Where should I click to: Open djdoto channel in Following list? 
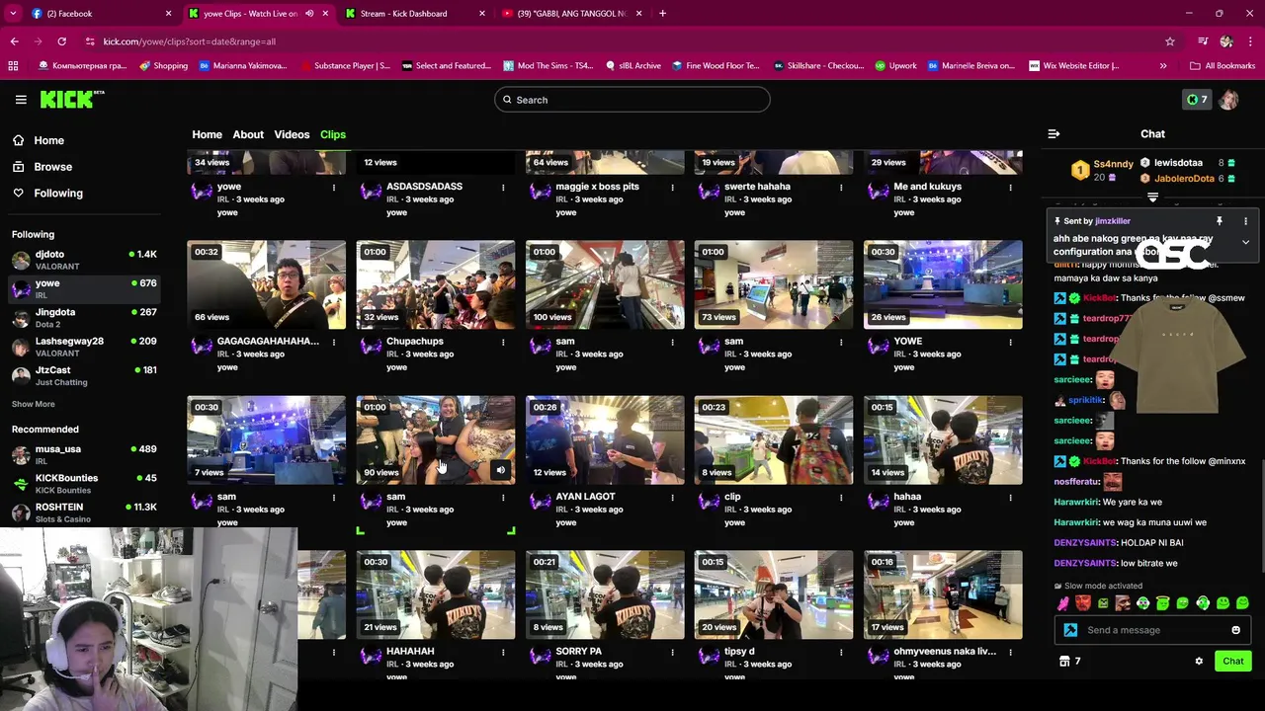pyautogui.click(x=84, y=260)
